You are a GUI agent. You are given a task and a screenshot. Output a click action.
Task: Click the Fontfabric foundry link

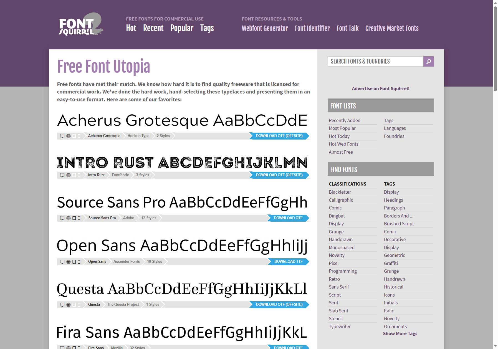(120, 175)
